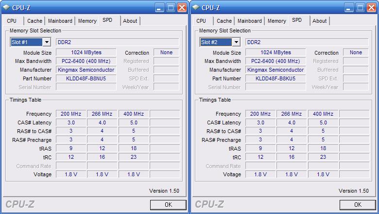Click Correction value None in Slot #1 window

tap(166, 52)
